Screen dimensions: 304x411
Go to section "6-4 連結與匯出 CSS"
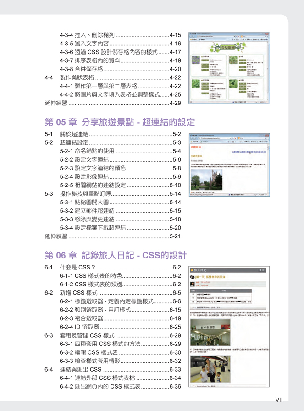click(113, 370)
